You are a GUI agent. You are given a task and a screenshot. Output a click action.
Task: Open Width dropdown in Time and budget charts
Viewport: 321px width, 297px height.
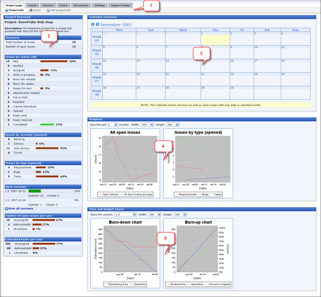coord(155,214)
